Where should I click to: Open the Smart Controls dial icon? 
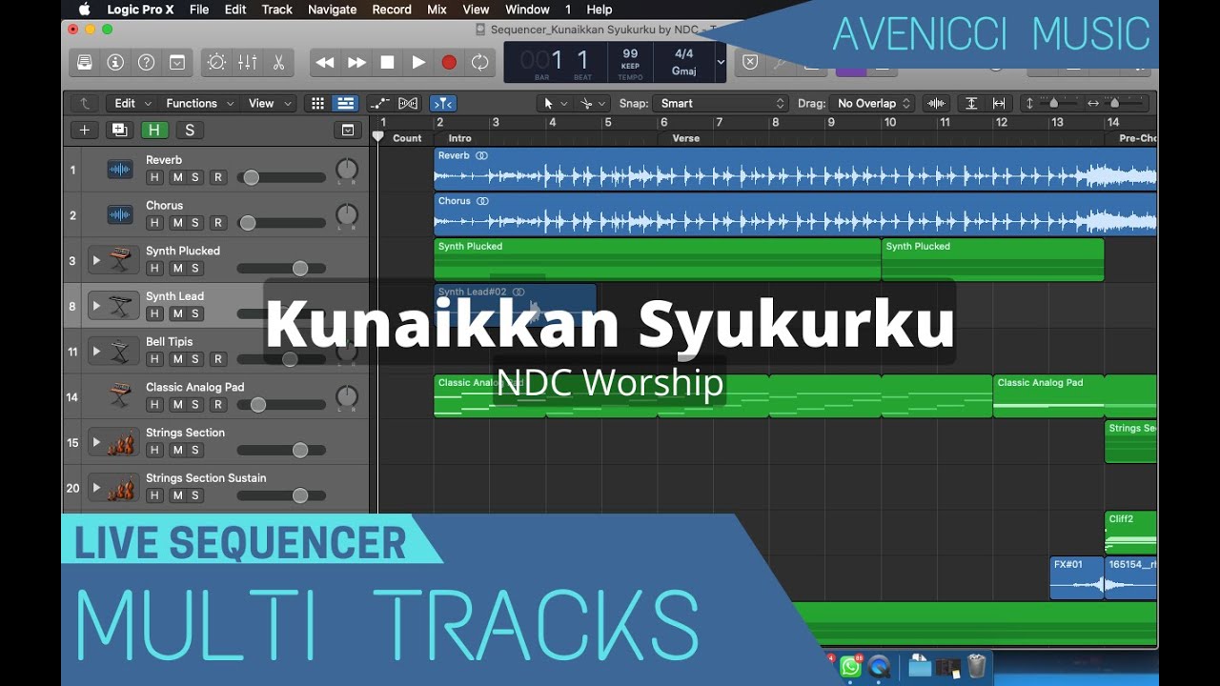[216, 62]
